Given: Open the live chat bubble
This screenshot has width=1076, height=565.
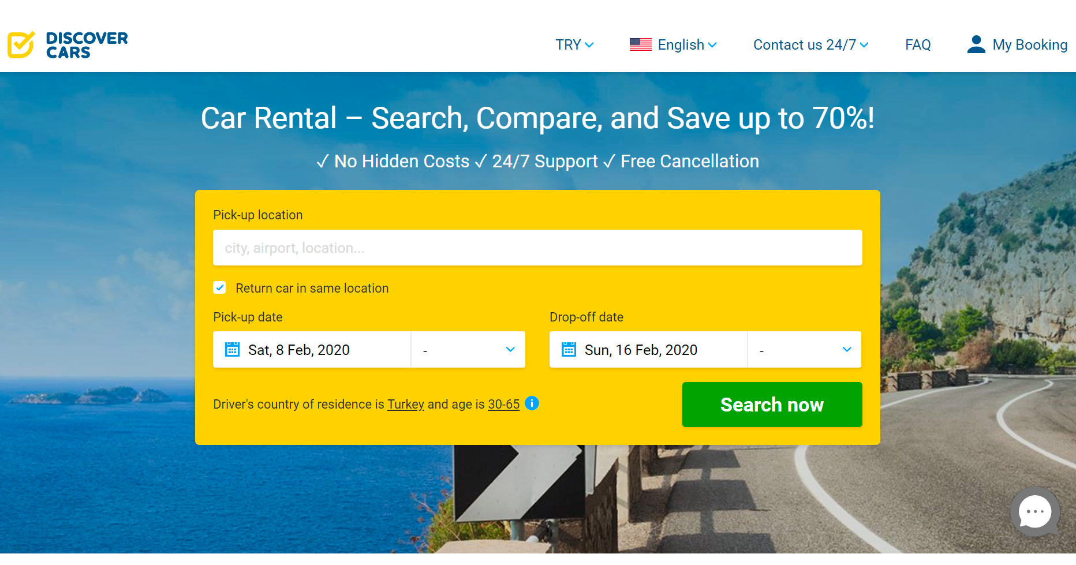Looking at the screenshot, I should (x=1035, y=511).
